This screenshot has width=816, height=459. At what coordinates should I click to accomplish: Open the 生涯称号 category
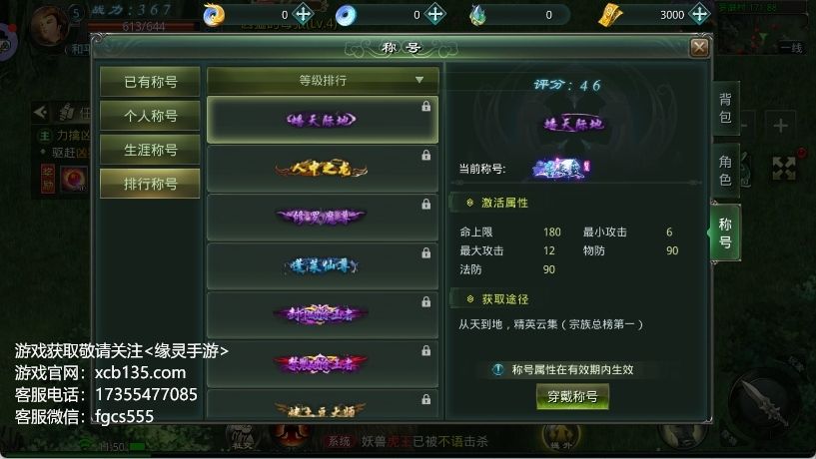pos(150,150)
